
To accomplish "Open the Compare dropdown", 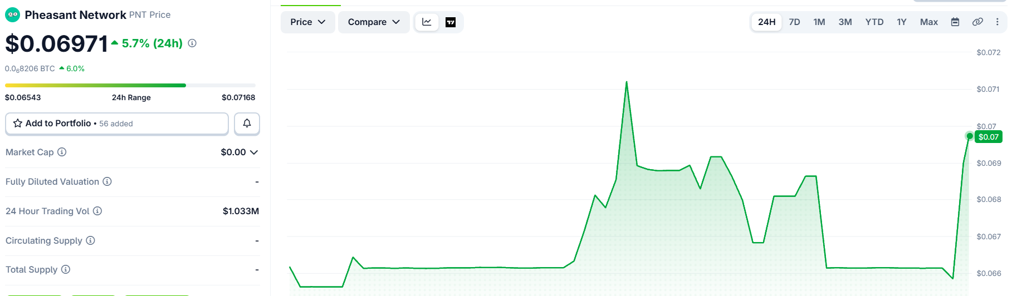I will (x=374, y=22).
